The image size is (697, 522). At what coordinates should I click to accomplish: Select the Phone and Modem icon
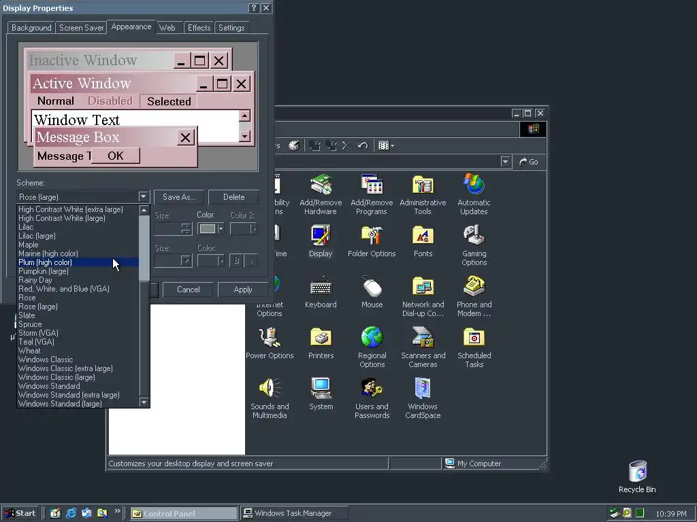pos(474,287)
